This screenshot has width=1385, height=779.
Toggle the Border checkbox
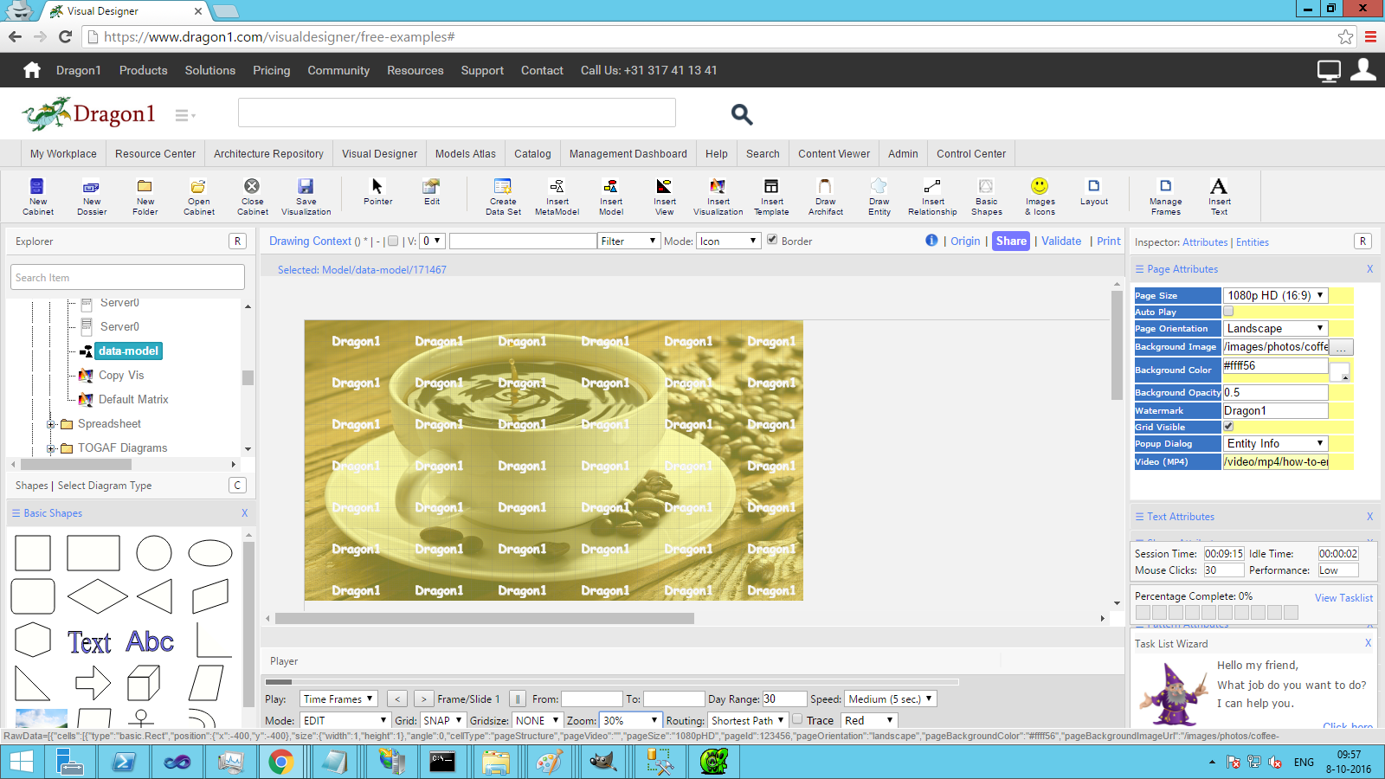772,240
